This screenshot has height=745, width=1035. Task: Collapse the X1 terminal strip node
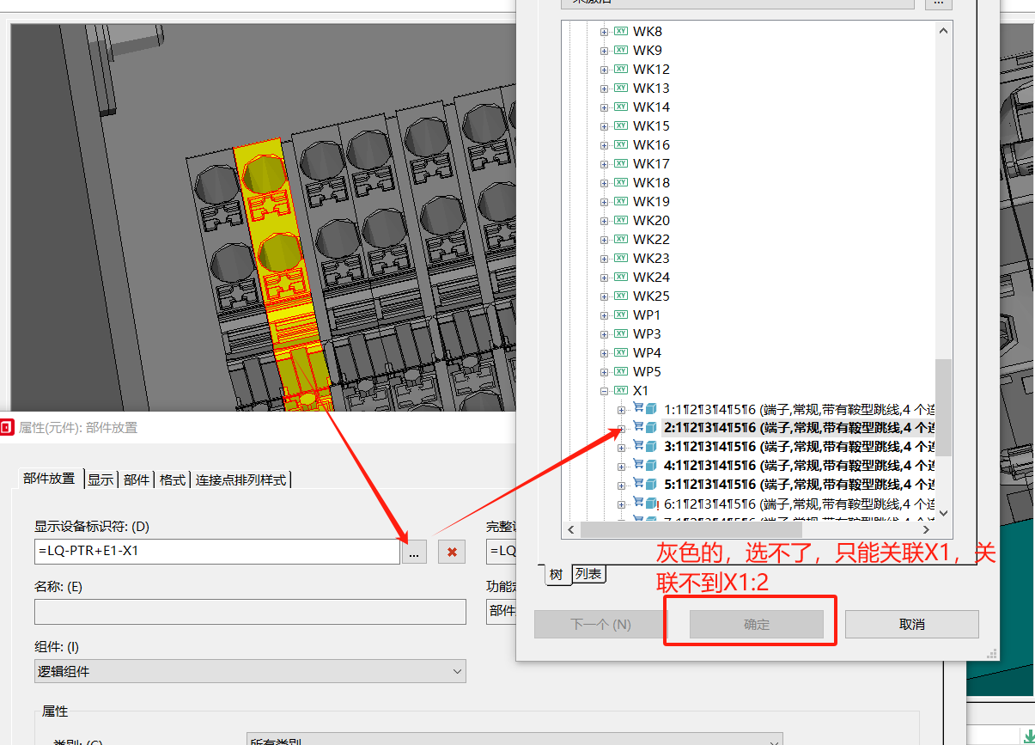[605, 390]
